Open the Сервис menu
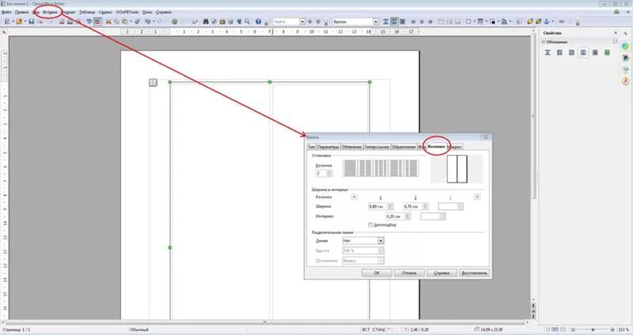This screenshot has height=335, width=633. [105, 13]
